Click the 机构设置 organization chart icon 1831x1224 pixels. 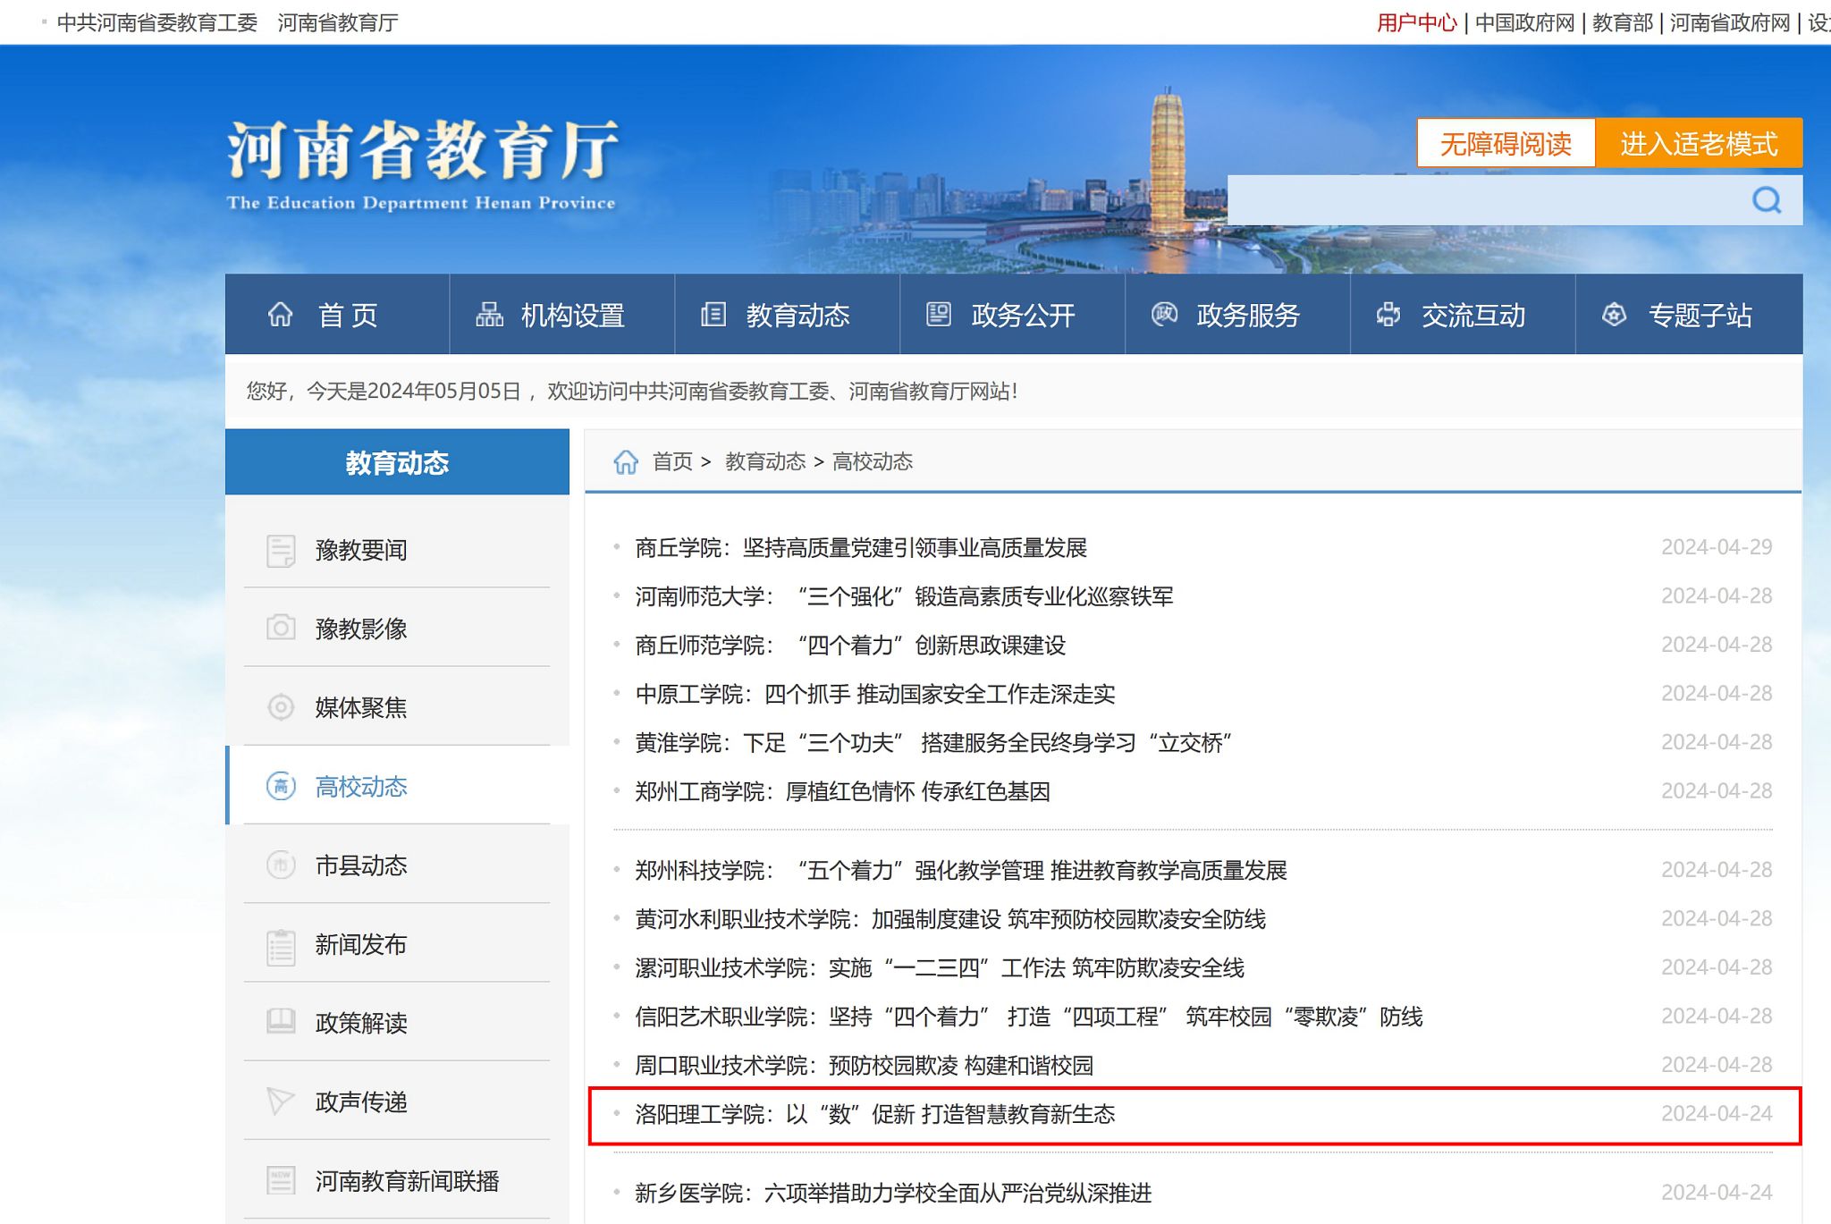pyautogui.click(x=489, y=315)
